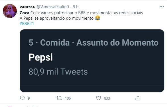This screenshot has height=107, width=167.
Task: Click the likes count 833
Action: pos(107,98)
